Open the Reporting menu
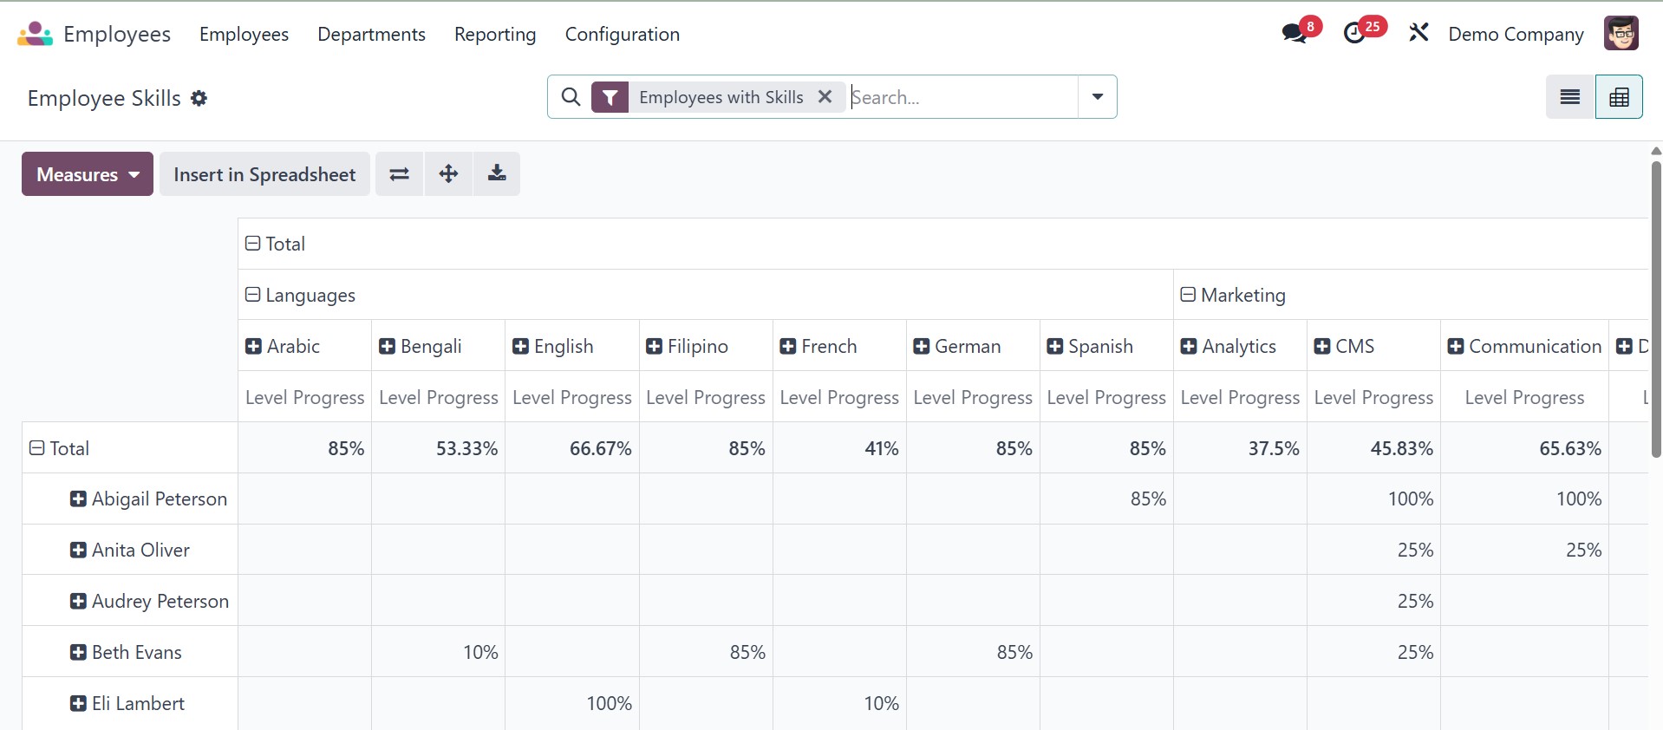 [x=495, y=35]
